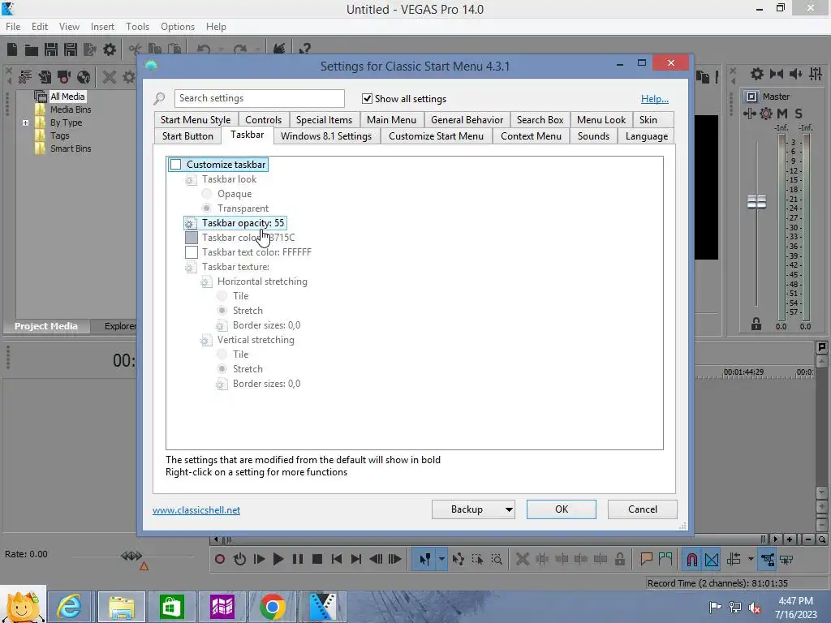Open the Options menu in VEGAS

click(x=178, y=27)
